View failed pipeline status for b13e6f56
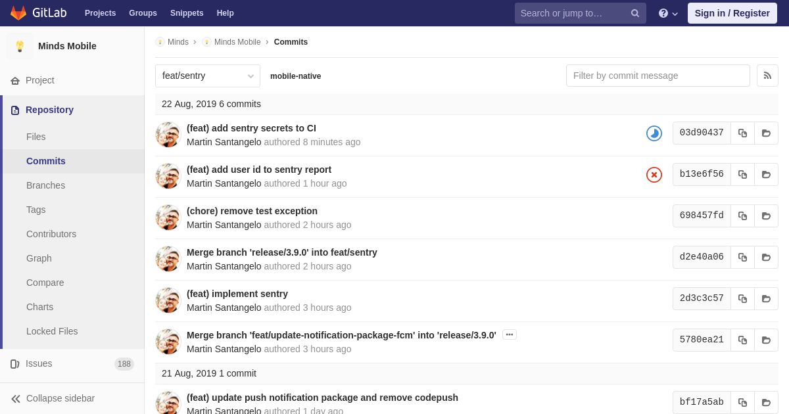The height and width of the screenshot is (414, 789). coord(654,175)
